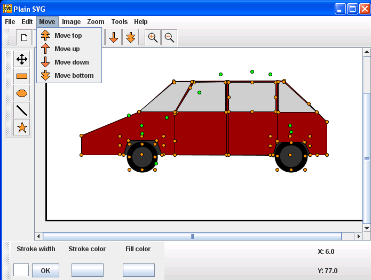Select the line drawing tool
This screenshot has width=371, height=280.
22,110
